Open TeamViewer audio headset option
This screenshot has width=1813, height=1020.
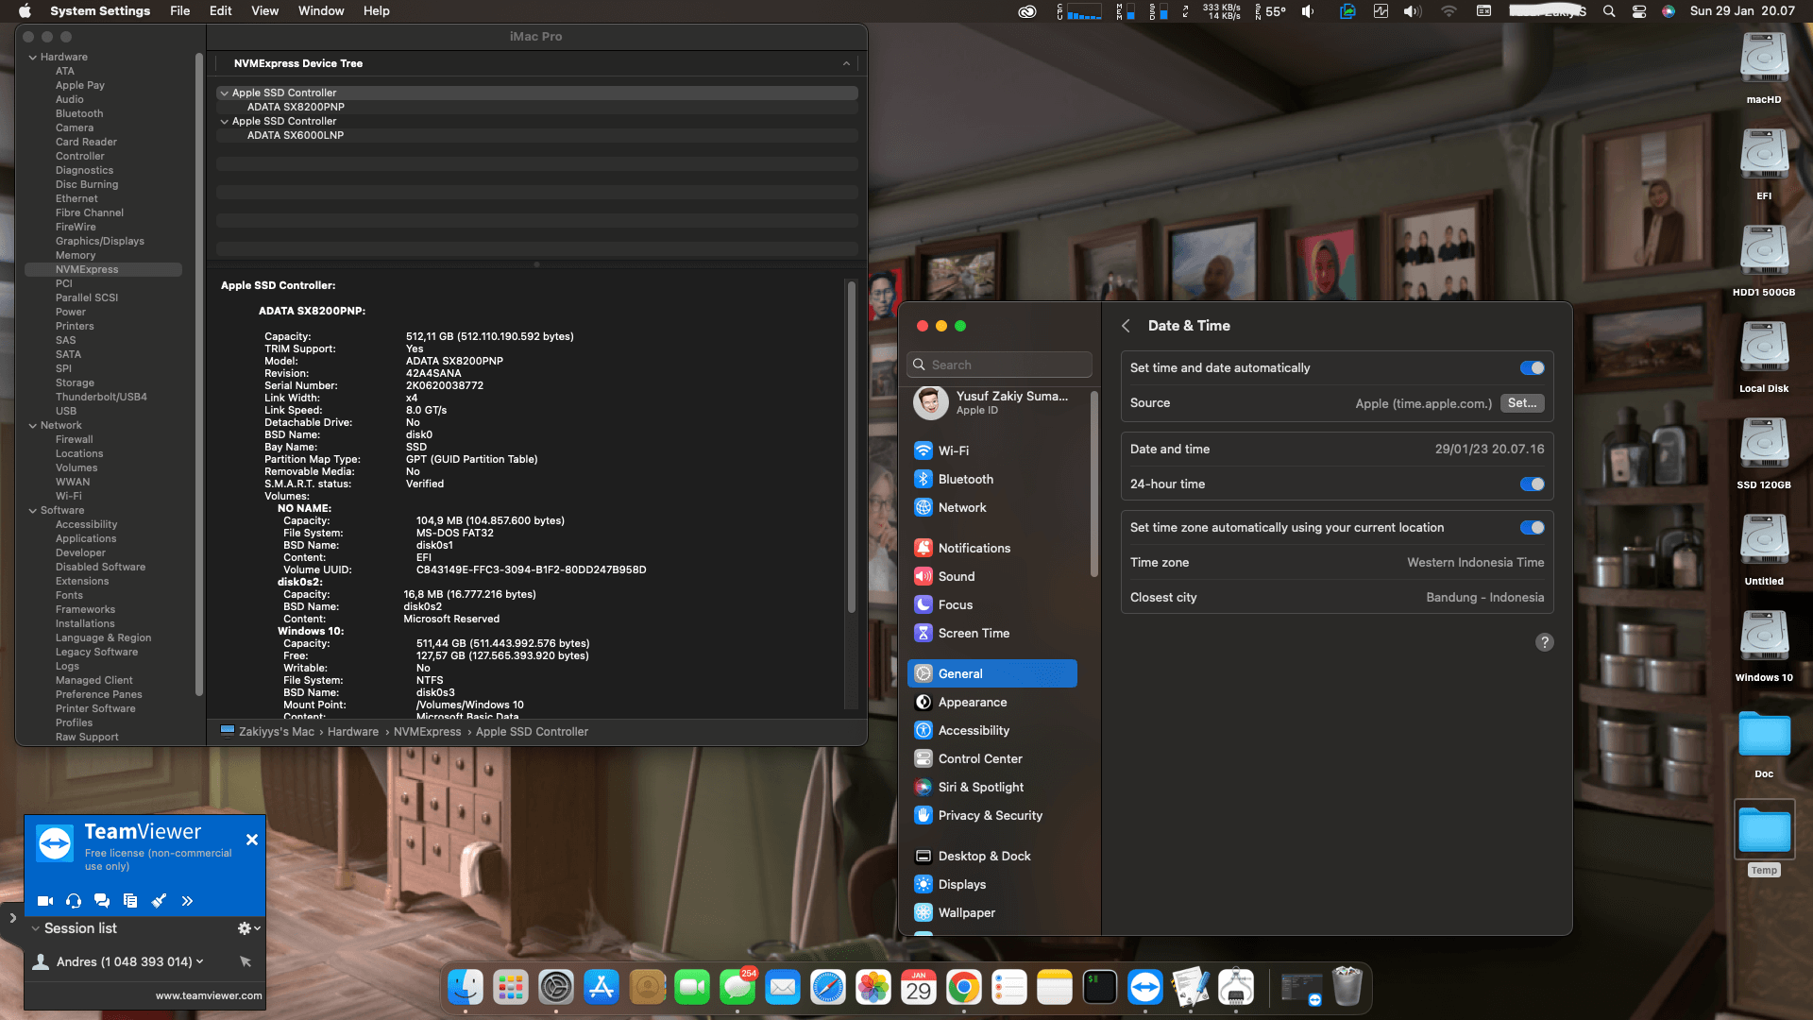click(74, 901)
